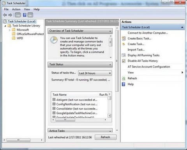Click the Display All Running Tasks icon

pyautogui.click(x=124, y=55)
